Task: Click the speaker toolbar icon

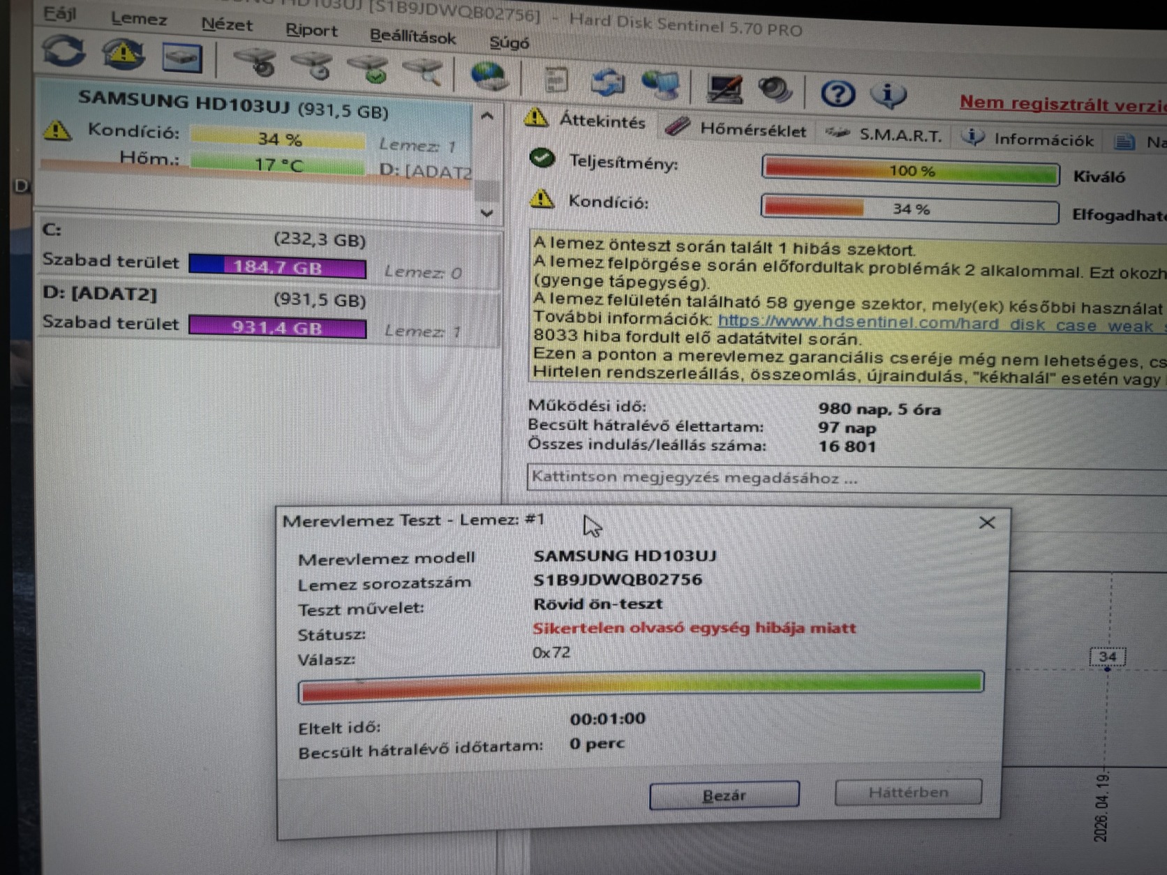Action: (x=775, y=91)
